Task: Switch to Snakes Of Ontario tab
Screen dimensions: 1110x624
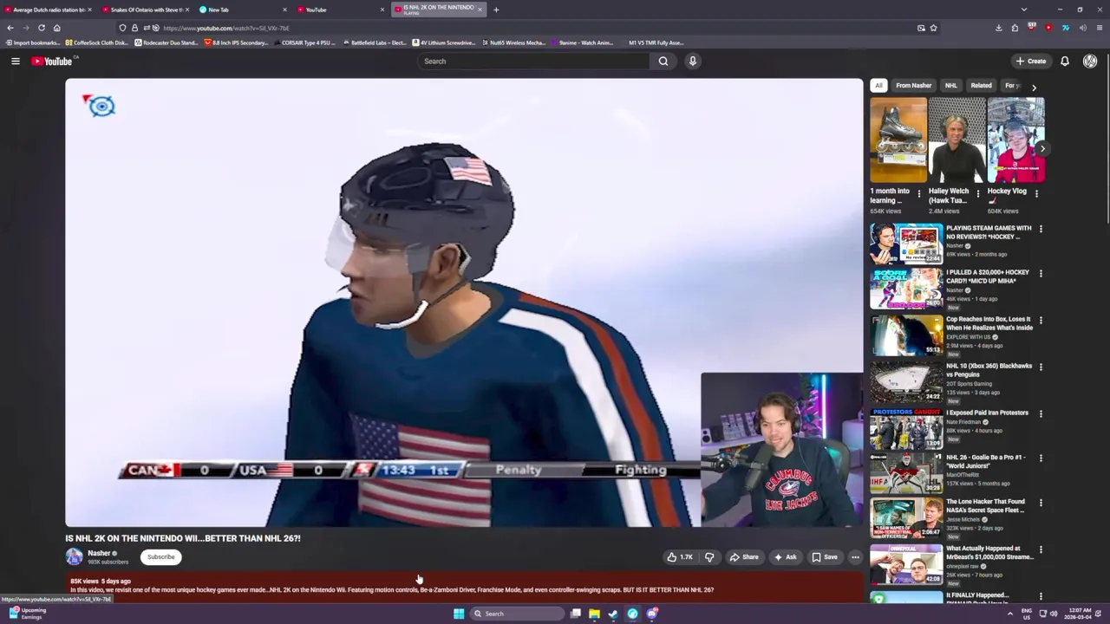Action: 145,10
